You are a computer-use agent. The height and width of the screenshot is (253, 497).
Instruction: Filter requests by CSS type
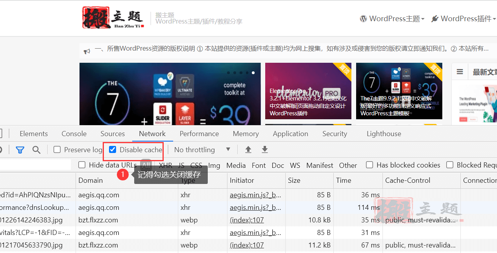point(196,165)
